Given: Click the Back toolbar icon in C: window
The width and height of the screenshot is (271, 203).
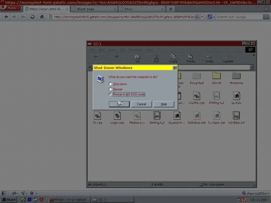Looking at the screenshot, I should coord(96,58).
